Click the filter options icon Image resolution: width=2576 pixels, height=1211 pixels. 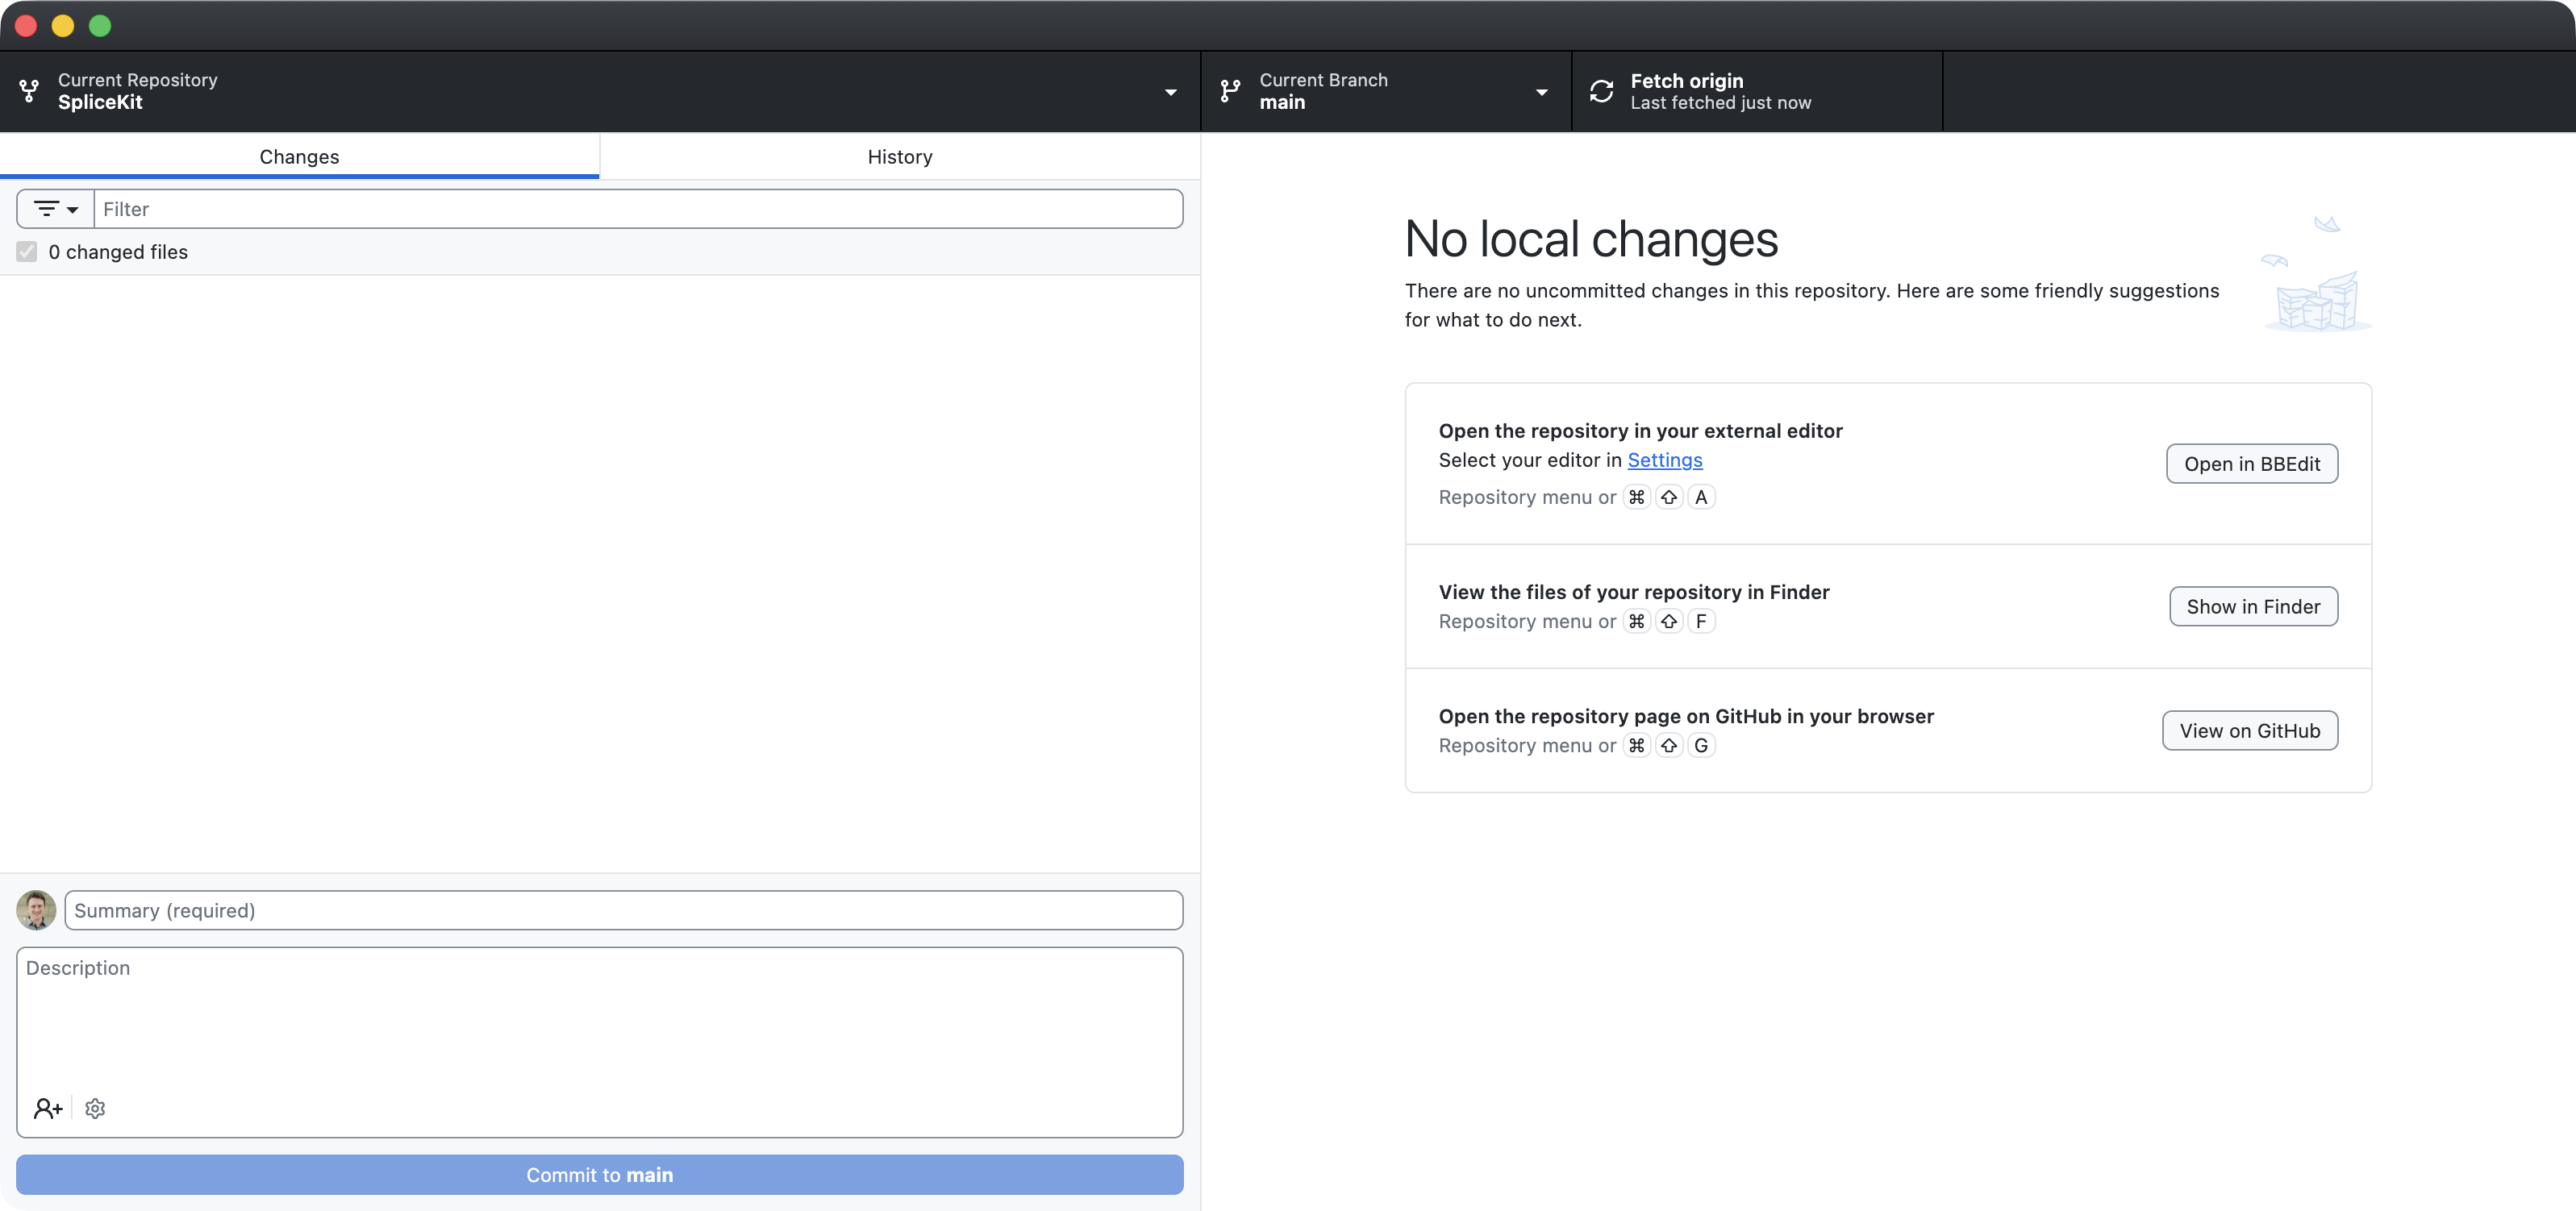pos(46,209)
